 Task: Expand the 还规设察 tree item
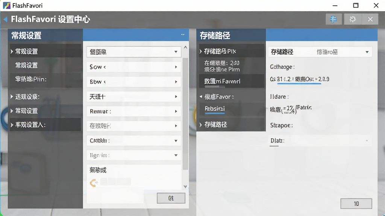pyautogui.click(x=12, y=97)
